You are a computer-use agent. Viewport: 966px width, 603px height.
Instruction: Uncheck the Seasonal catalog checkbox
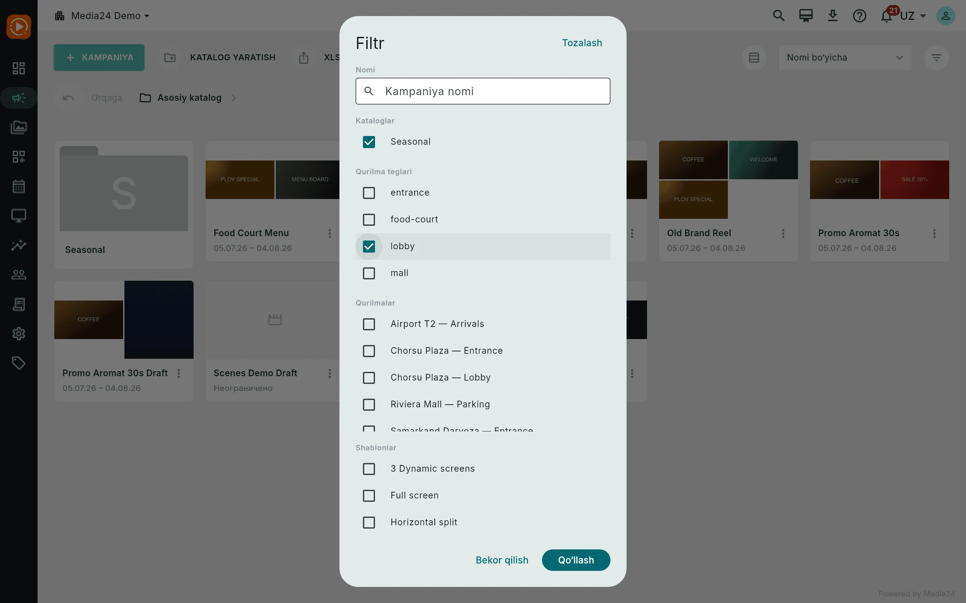tap(369, 142)
